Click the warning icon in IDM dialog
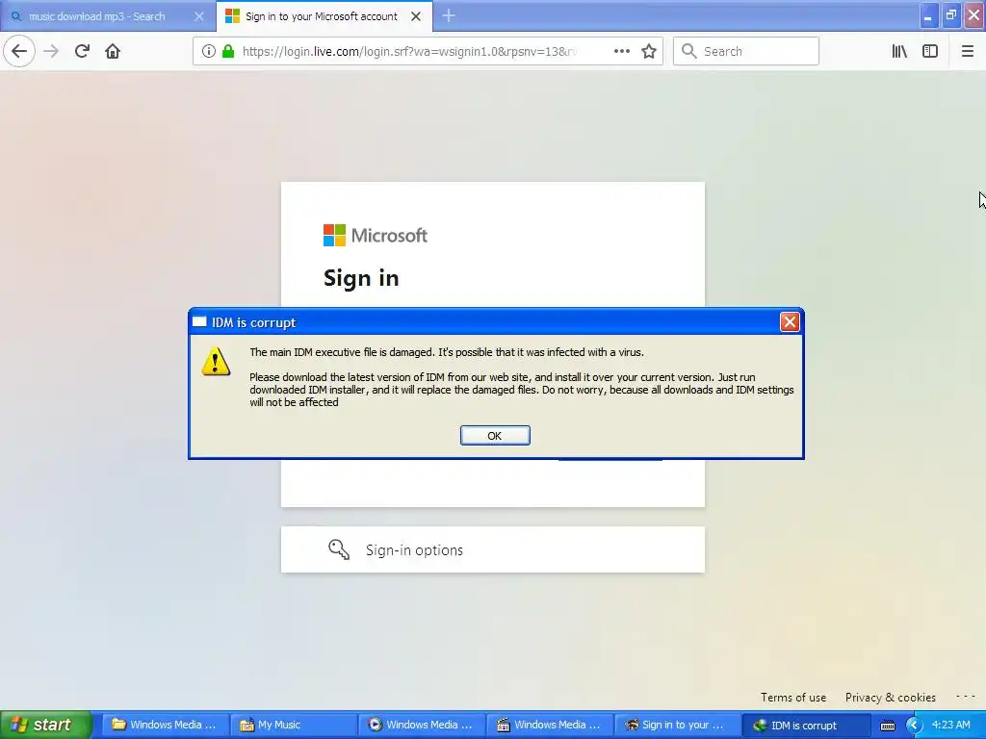 point(216,362)
